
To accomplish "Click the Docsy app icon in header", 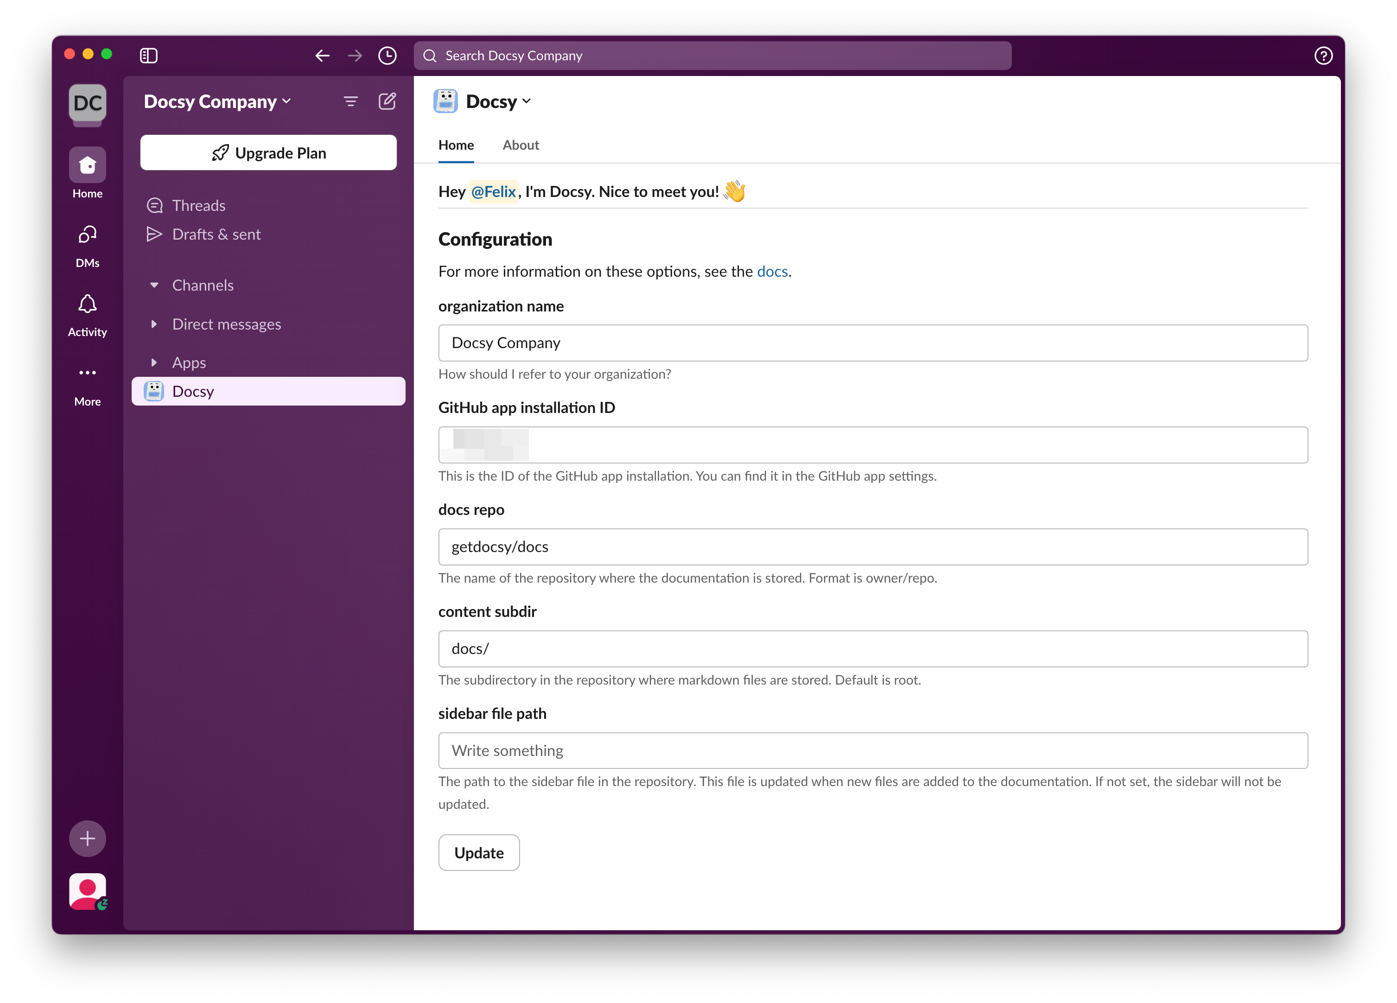I will 445,102.
